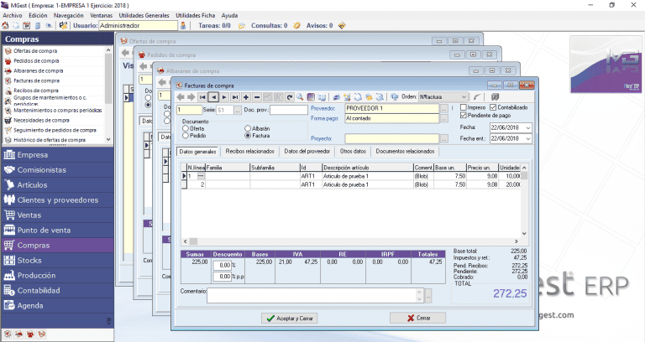Go to first record in Facturas toolbar
This screenshot has height=342, width=645.
(x=202, y=97)
